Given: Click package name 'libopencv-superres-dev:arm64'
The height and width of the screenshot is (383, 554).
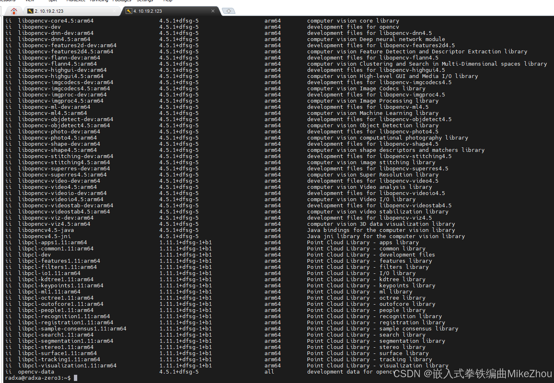Looking at the screenshot, I should tap(64, 168).
